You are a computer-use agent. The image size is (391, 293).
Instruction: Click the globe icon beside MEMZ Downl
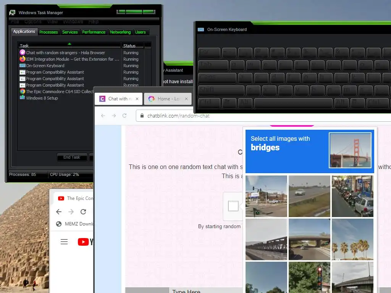coord(59,224)
